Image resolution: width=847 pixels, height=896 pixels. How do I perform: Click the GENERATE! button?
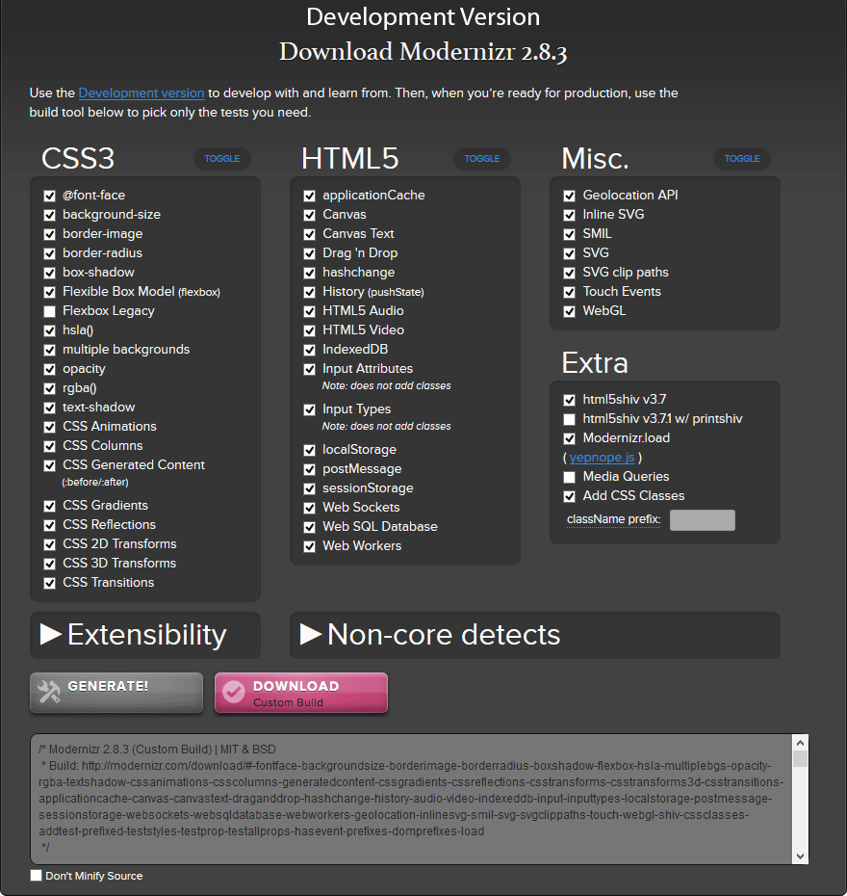tap(116, 692)
